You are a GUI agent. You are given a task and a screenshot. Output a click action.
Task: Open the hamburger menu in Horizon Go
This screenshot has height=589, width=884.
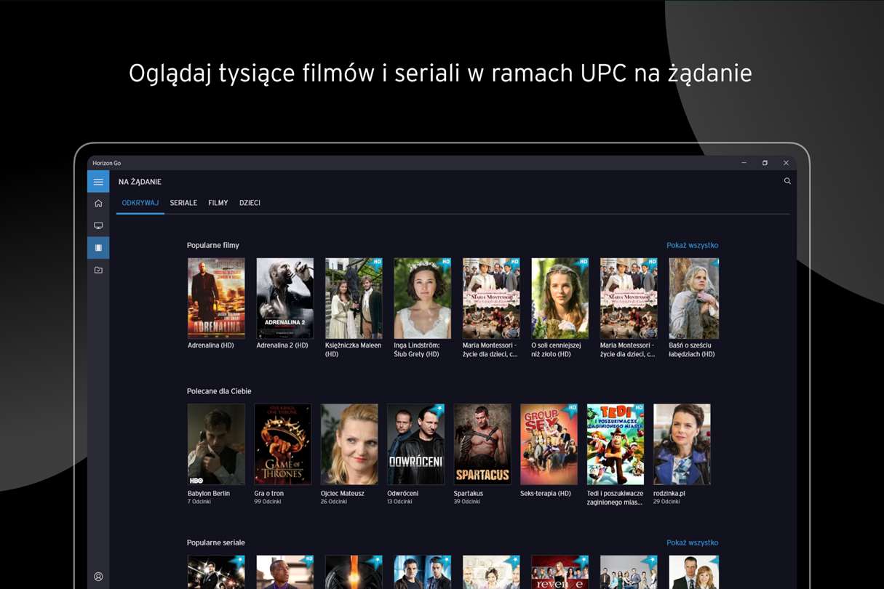(x=98, y=182)
